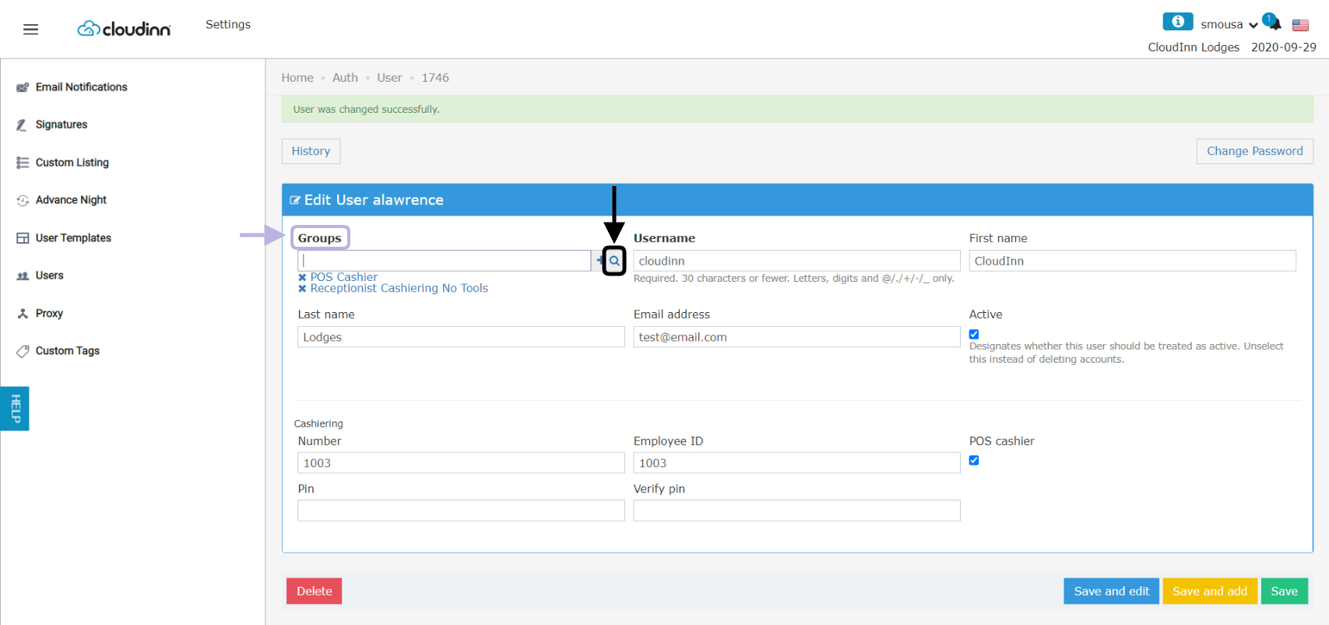Image resolution: width=1329 pixels, height=625 pixels.
Task: Open the POS Cashier group link
Action: coord(344,277)
